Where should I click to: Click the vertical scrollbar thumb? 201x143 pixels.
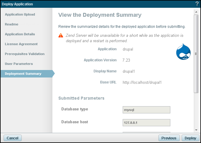point(196,54)
